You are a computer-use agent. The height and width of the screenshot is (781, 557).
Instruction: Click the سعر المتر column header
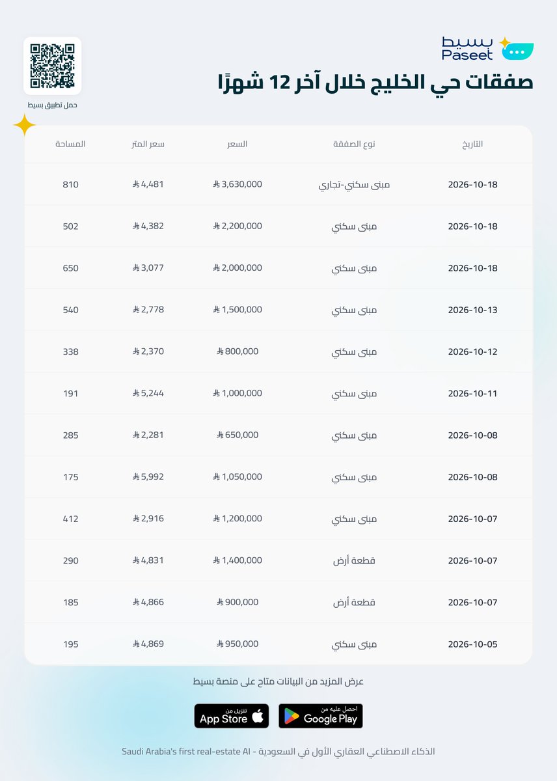point(148,144)
